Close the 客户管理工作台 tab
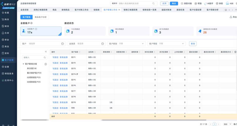 (x=119, y=10)
